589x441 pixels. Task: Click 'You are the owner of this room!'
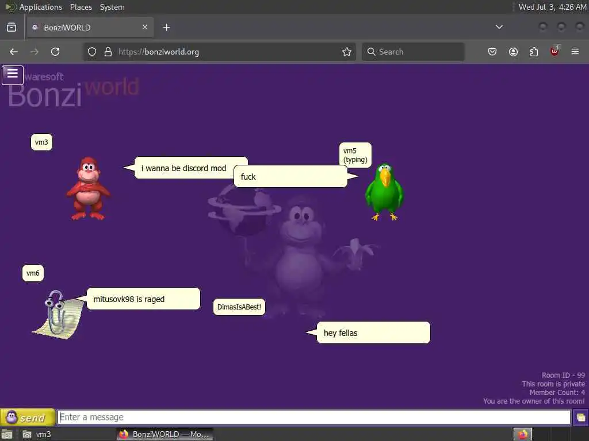click(x=534, y=401)
